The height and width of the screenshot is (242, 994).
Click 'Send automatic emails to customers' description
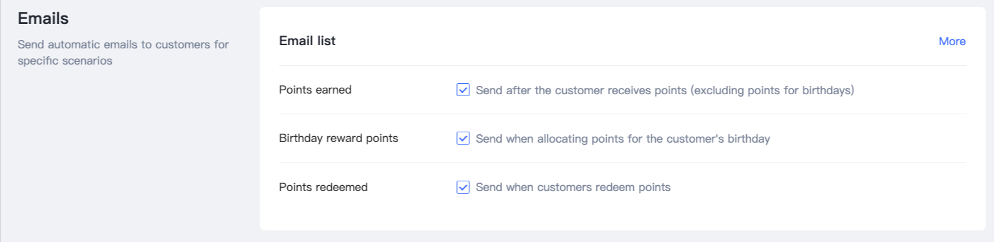click(x=112, y=45)
